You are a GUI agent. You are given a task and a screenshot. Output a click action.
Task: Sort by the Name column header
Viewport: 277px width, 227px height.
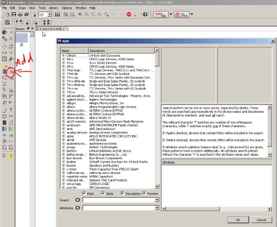[74, 51]
